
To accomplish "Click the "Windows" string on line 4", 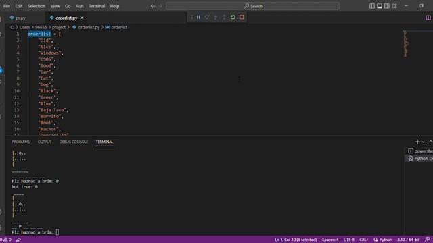I will (49, 53).
